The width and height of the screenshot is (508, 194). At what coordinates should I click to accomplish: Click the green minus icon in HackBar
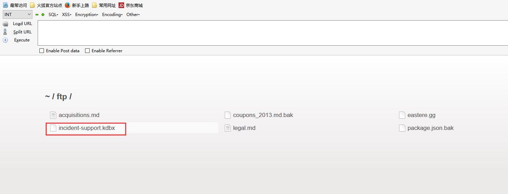pos(37,15)
